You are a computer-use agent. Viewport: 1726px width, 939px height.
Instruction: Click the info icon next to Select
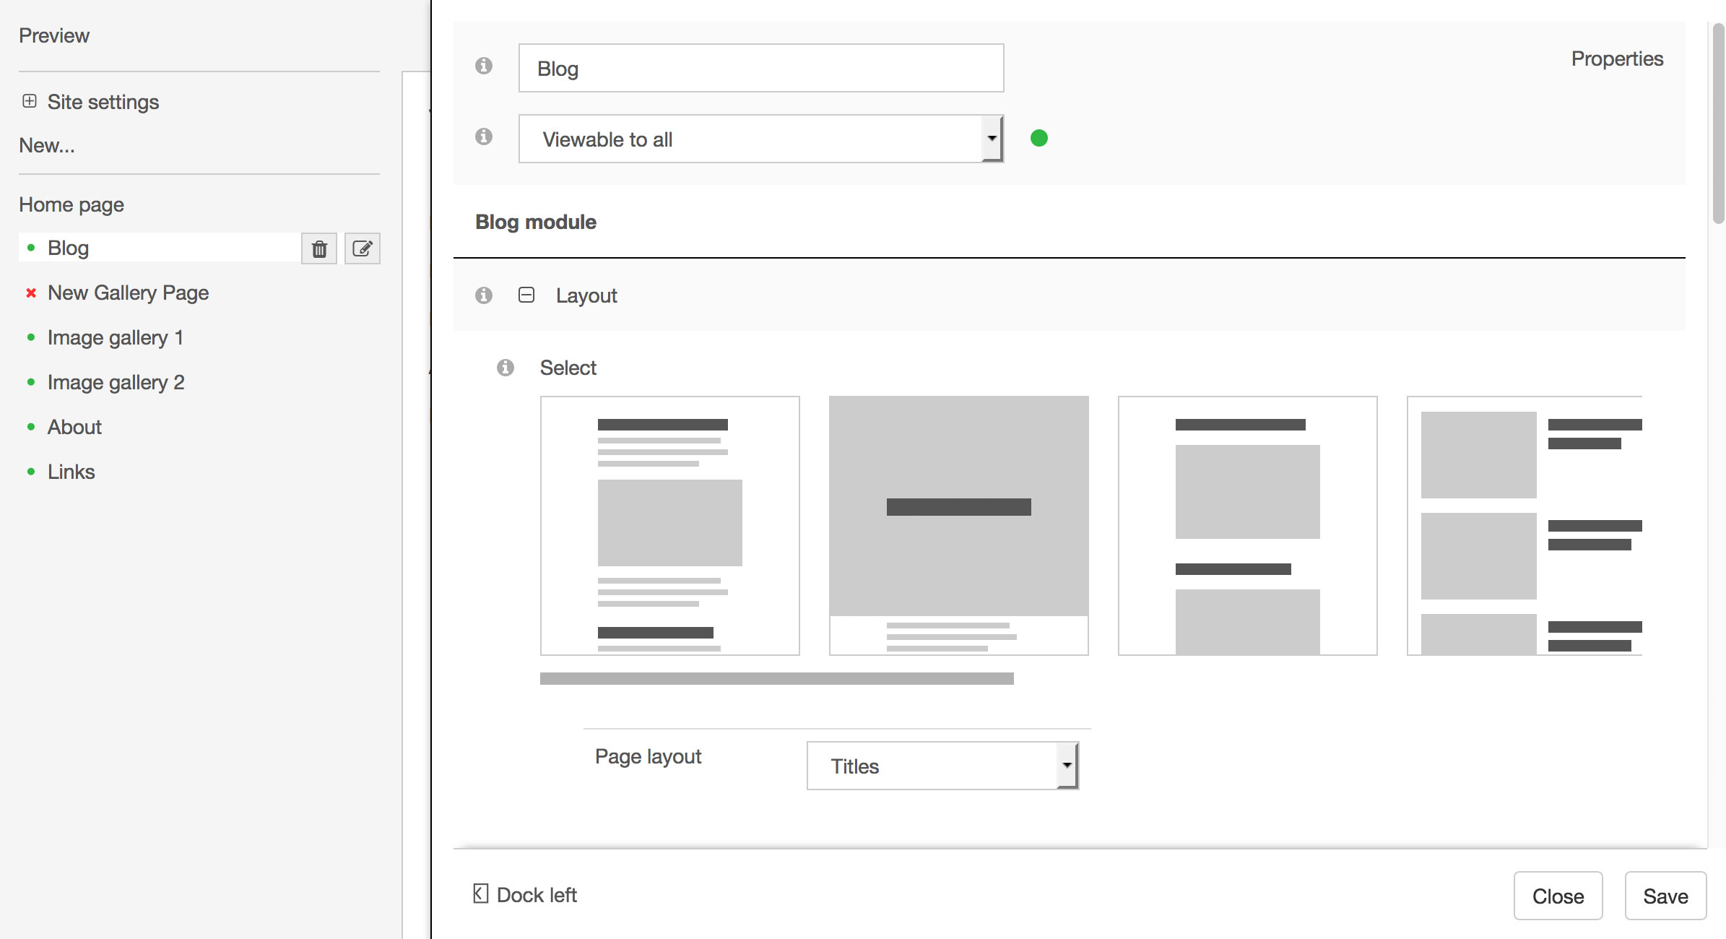[506, 368]
